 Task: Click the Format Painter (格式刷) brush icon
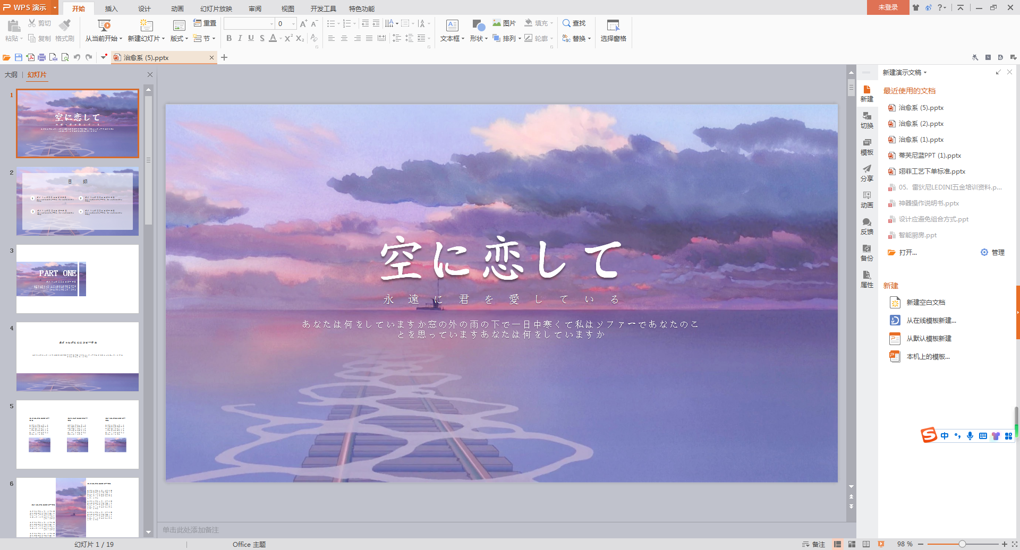pyautogui.click(x=65, y=25)
